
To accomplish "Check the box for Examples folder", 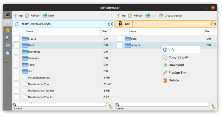I will pos(17,52).
